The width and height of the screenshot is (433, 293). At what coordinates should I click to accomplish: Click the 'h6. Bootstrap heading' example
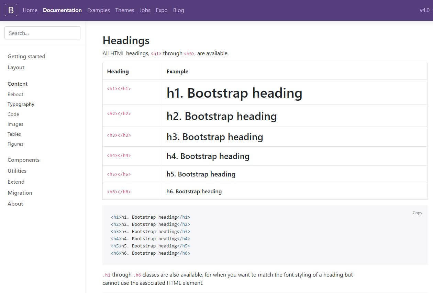pos(194,192)
